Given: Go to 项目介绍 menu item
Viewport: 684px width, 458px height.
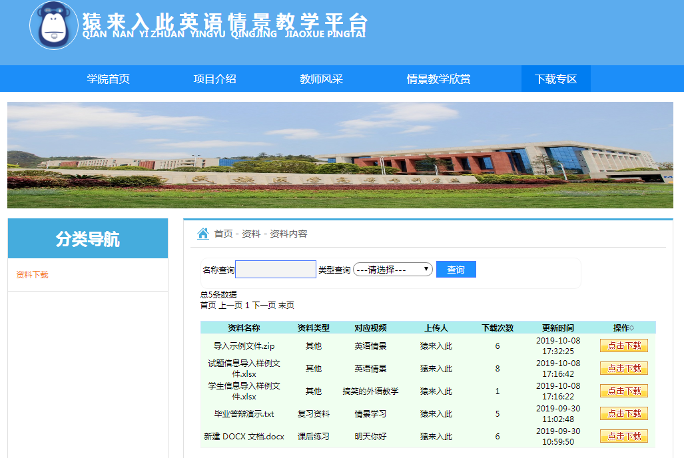Looking at the screenshot, I should tap(214, 79).
